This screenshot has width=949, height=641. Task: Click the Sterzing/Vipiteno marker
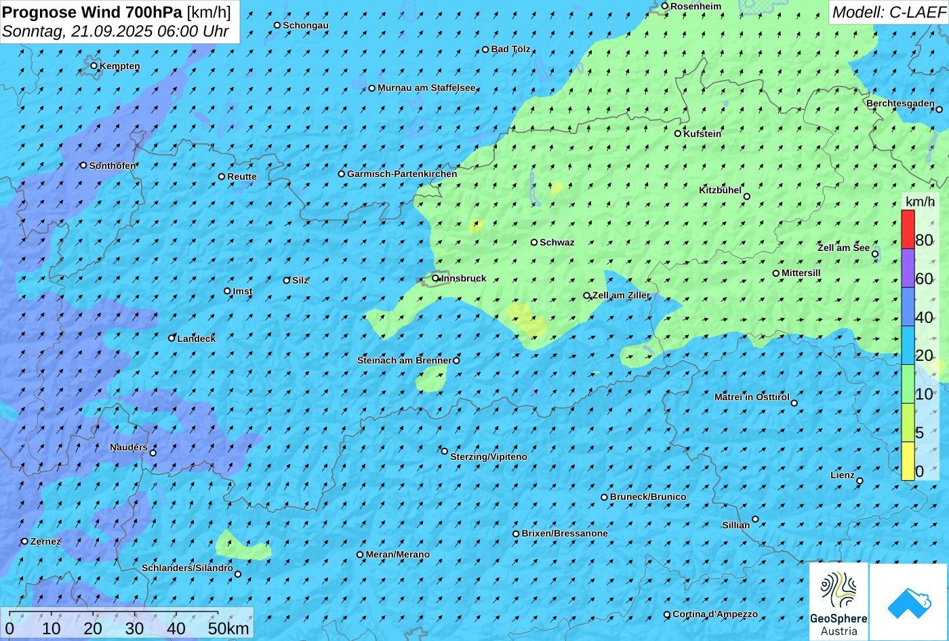point(445,451)
